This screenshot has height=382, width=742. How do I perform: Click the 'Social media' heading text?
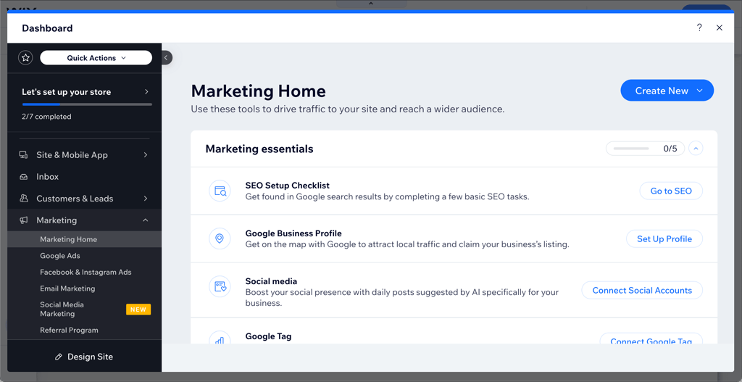(271, 281)
